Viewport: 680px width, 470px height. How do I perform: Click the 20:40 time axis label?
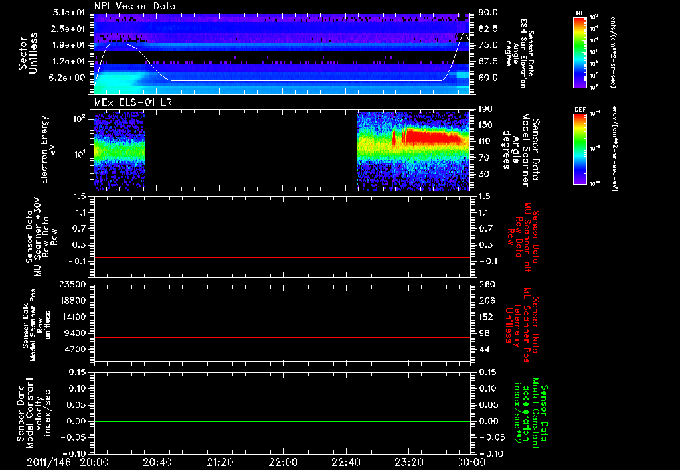[157, 462]
